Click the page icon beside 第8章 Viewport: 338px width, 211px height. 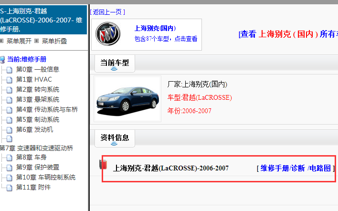tap(9, 158)
